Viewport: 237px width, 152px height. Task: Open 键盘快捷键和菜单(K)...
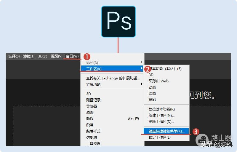166,131
